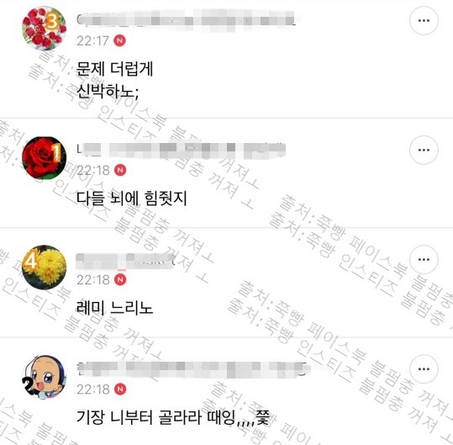Select the comment "다들 뇌에 힘줬지"
Screen dimensions: 453x445
tap(131, 199)
